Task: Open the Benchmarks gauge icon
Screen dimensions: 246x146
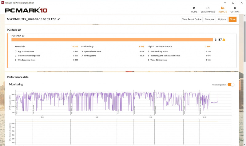Action: point(208,8)
